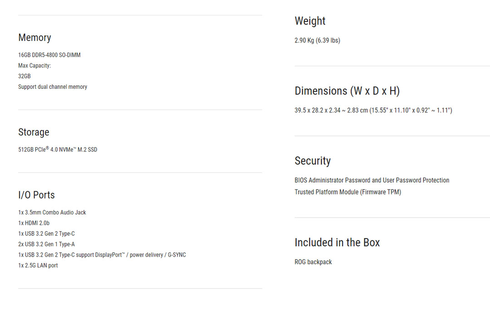This screenshot has width=490, height=311.
Task: Click the 2.90 Kg weight value
Action: coord(317,40)
